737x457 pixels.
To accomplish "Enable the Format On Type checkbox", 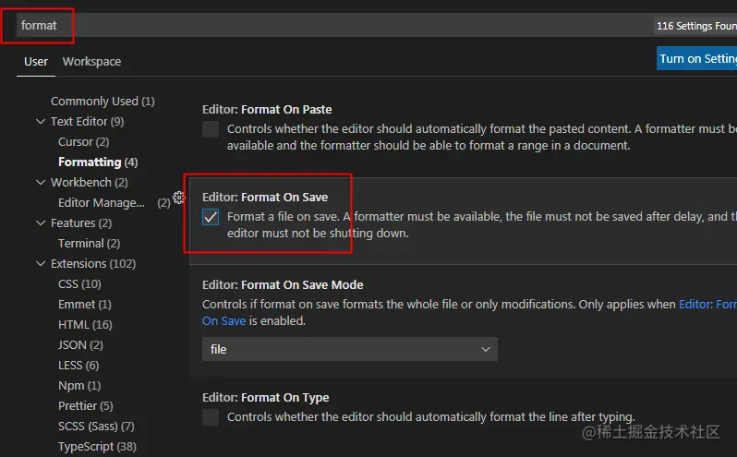I will tap(211, 417).
